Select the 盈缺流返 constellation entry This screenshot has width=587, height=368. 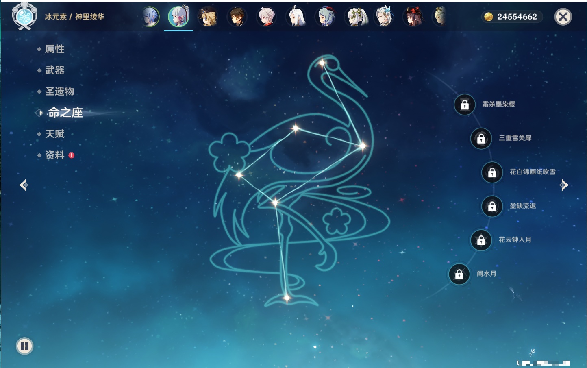pyautogui.click(x=523, y=206)
